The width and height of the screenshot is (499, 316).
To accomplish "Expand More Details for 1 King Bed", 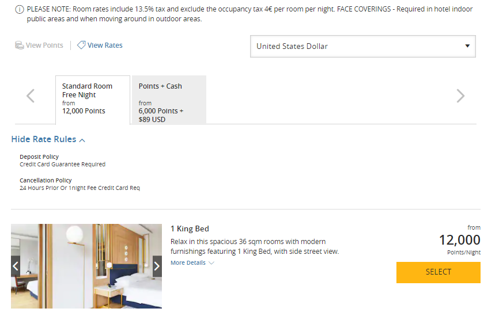I will (192, 263).
